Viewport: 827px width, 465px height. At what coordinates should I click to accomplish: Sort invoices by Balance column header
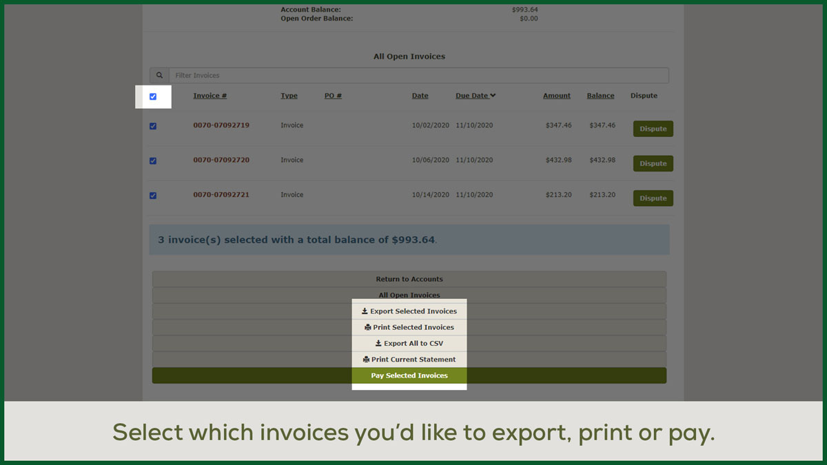click(600, 96)
